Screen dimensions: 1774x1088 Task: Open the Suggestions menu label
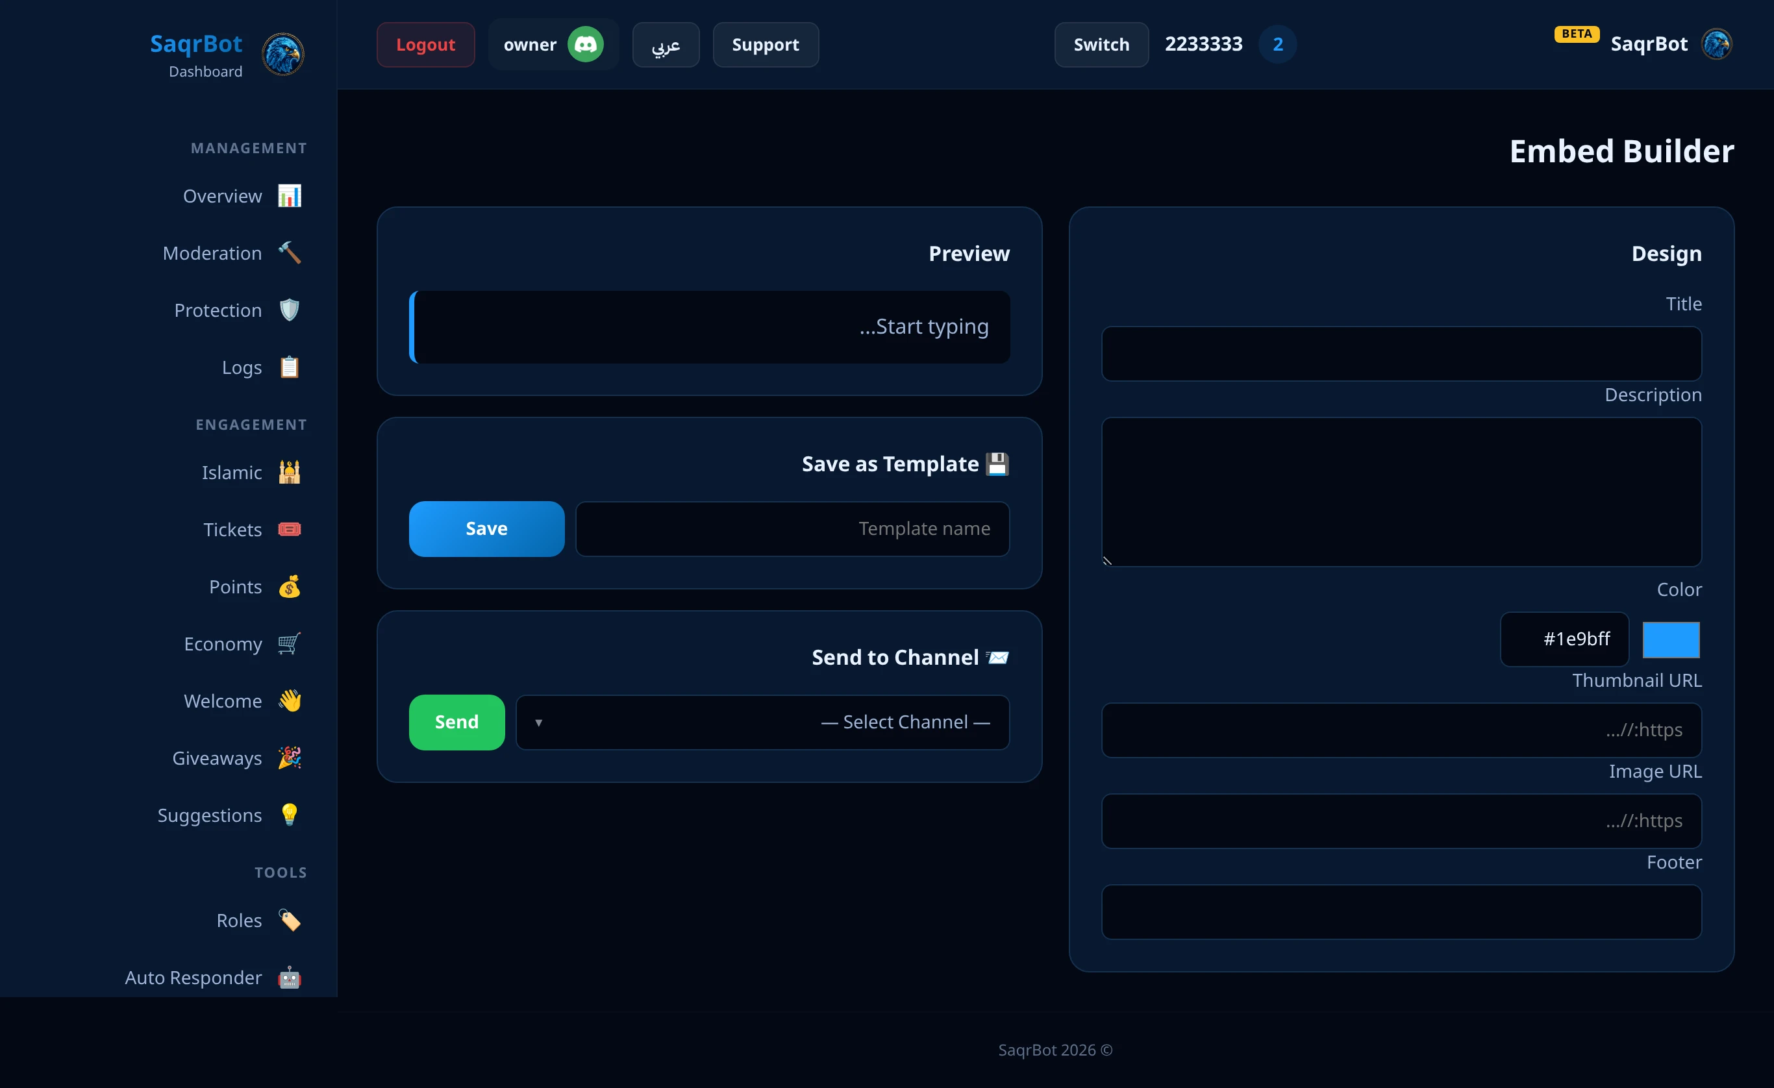click(x=210, y=815)
